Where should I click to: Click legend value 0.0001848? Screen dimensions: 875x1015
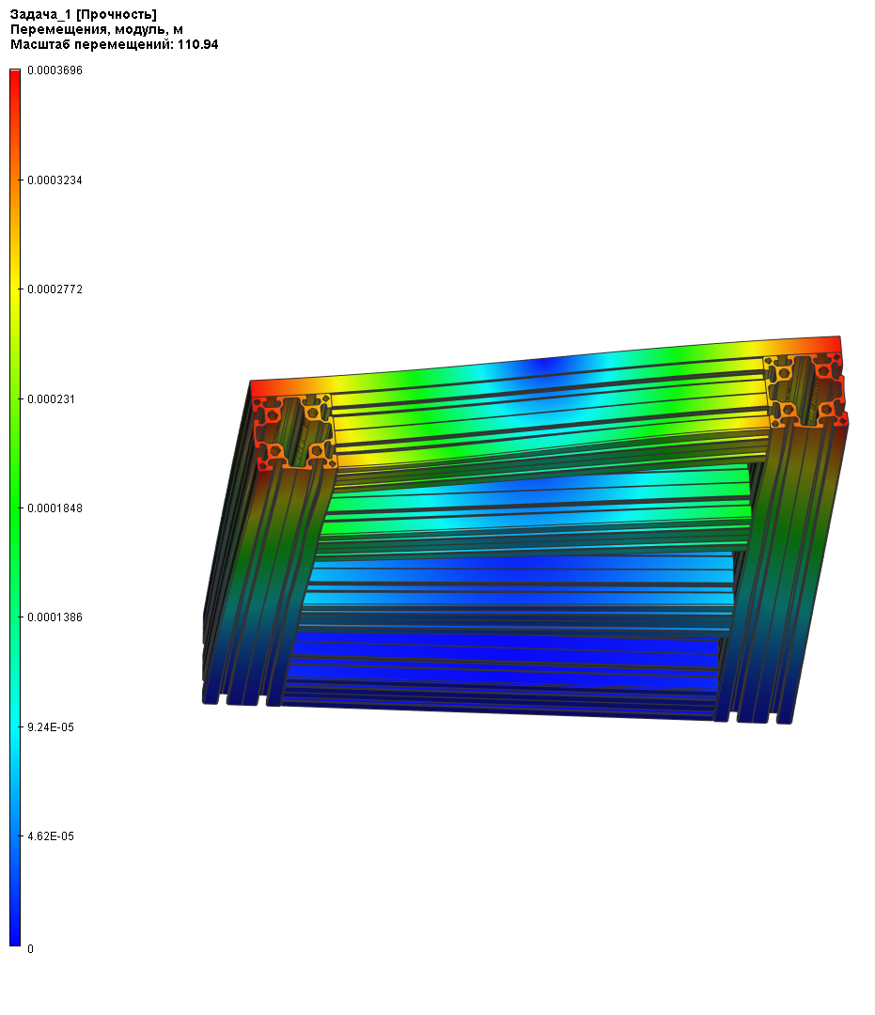[55, 508]
